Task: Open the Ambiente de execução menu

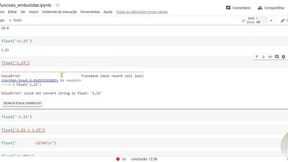Action: coord(59,12)
